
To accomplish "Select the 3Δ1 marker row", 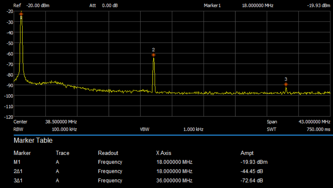I will click(x=18, y=180).
